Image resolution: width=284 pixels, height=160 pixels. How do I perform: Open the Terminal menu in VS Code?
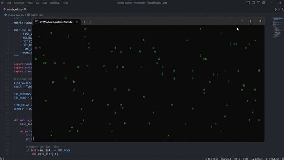(55, 3)
